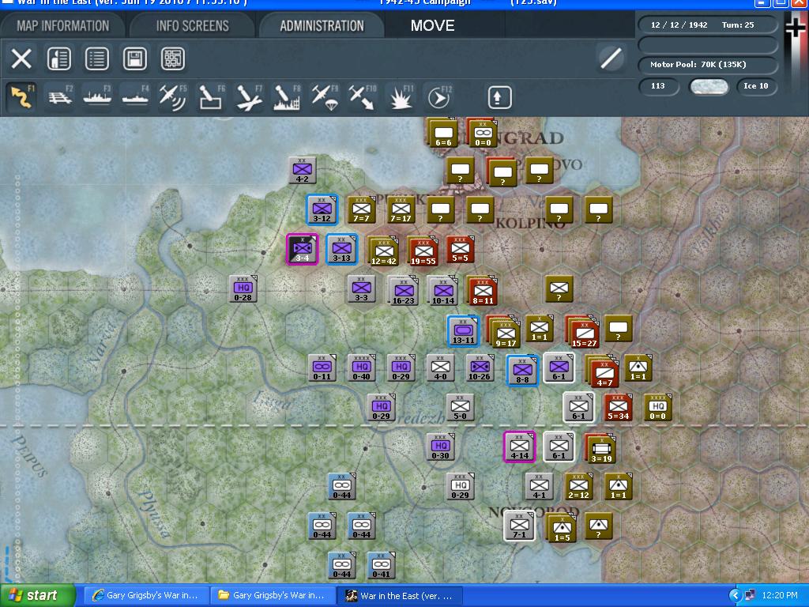Select F1 move mode arrow icon
809x607 pixels.
click(21, 97)
